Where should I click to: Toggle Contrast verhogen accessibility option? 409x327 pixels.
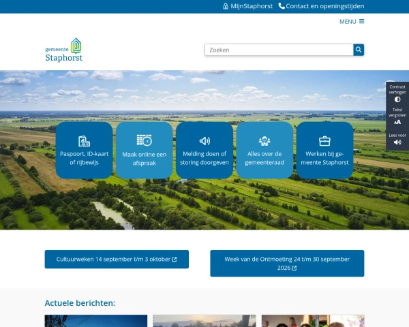pos(397,93)
